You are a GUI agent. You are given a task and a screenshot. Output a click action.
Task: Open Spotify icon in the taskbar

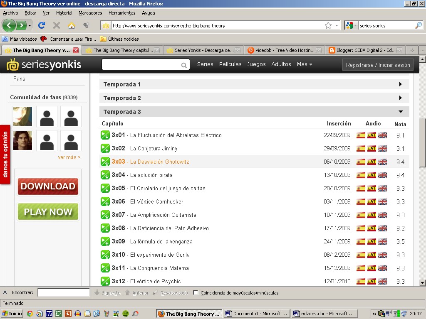coord(126,314)
